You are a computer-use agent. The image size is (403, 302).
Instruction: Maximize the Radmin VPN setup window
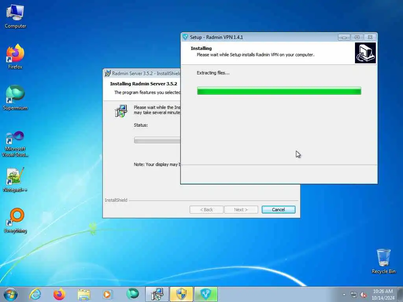(357, 37)
